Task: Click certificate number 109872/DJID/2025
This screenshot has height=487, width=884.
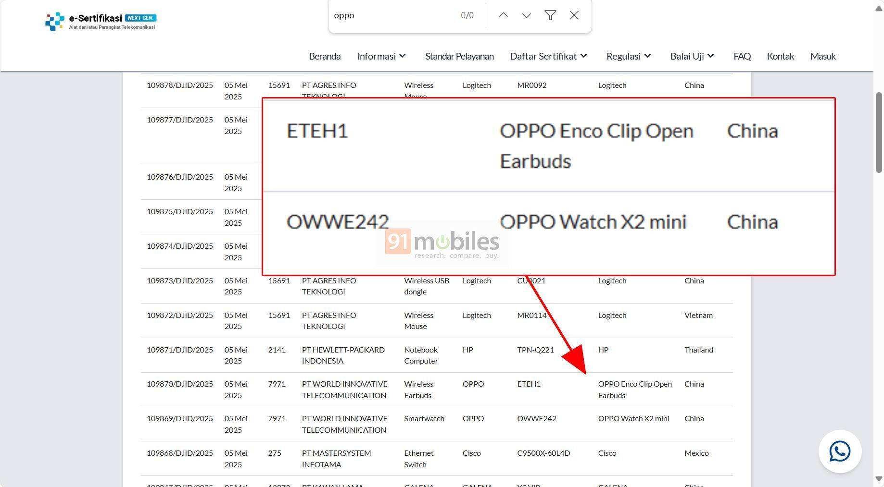Action: coord(180,316)
